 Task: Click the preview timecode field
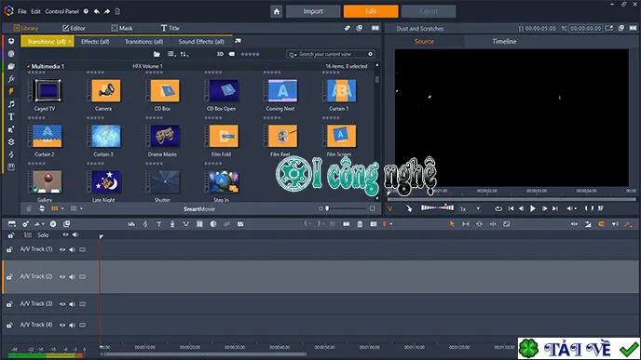(x=585, y=28)
